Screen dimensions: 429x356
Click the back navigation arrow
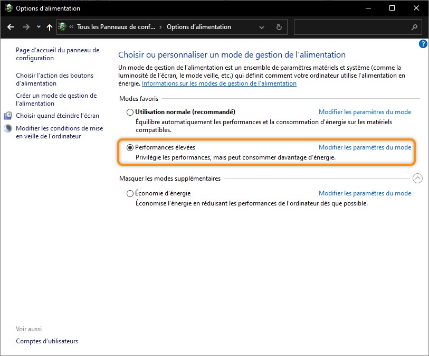pos(11,27)
